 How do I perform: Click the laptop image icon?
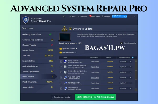pyautogui.click(x=65, y=37)
